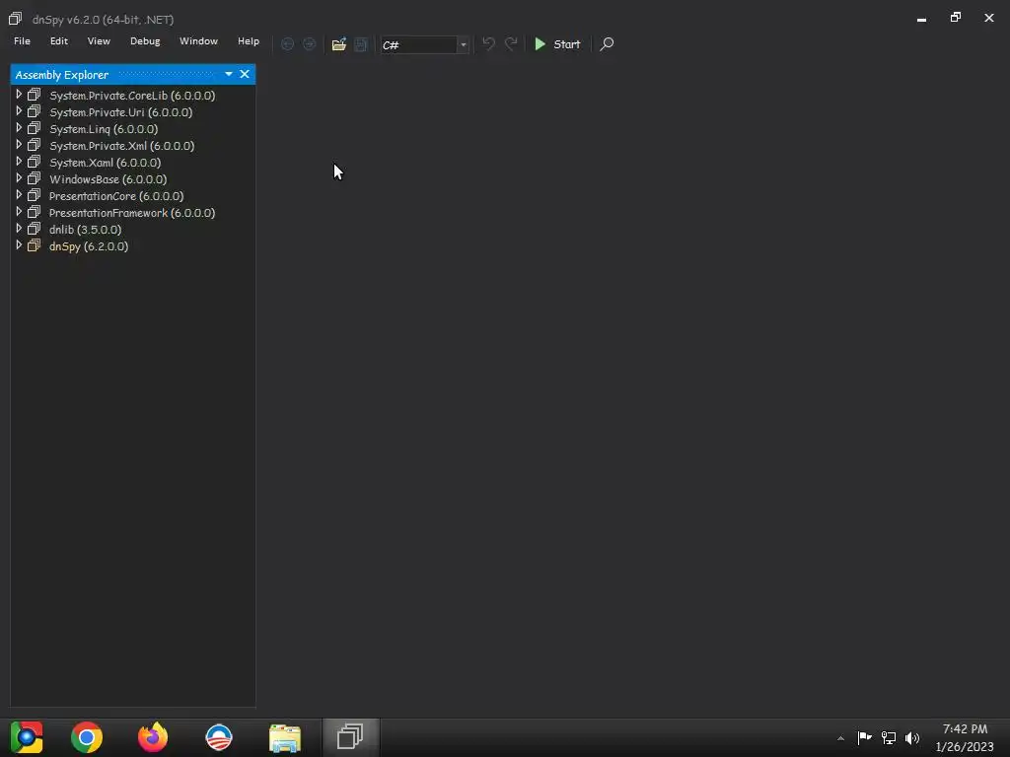Select dnSpy (6.2.0.0) row text
The height and width of the screenshot is (757, 1010).
(x=89, y=245)
